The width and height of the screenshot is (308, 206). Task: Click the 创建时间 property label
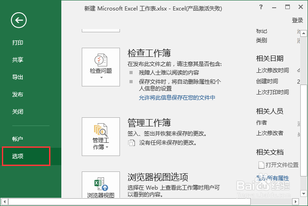click(267, 81)
